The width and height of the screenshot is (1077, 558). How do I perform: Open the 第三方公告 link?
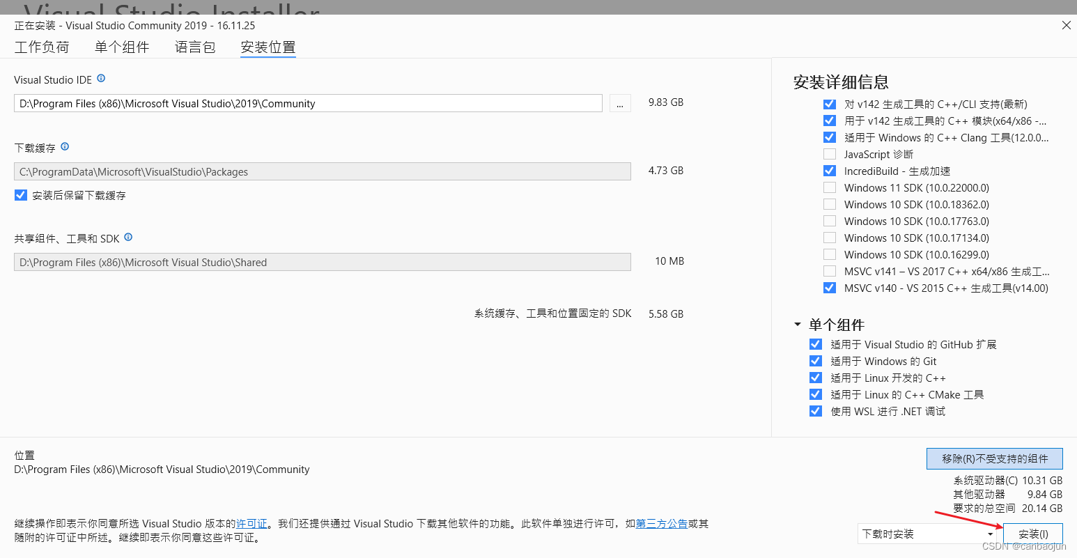662,524
